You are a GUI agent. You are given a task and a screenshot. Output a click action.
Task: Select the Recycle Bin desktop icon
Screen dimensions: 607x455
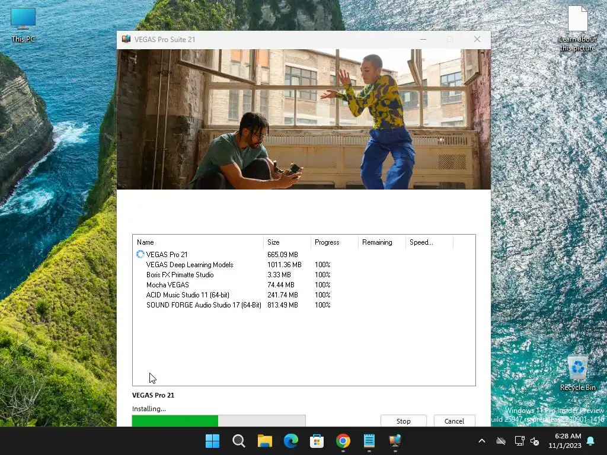(x=577, y=373)
